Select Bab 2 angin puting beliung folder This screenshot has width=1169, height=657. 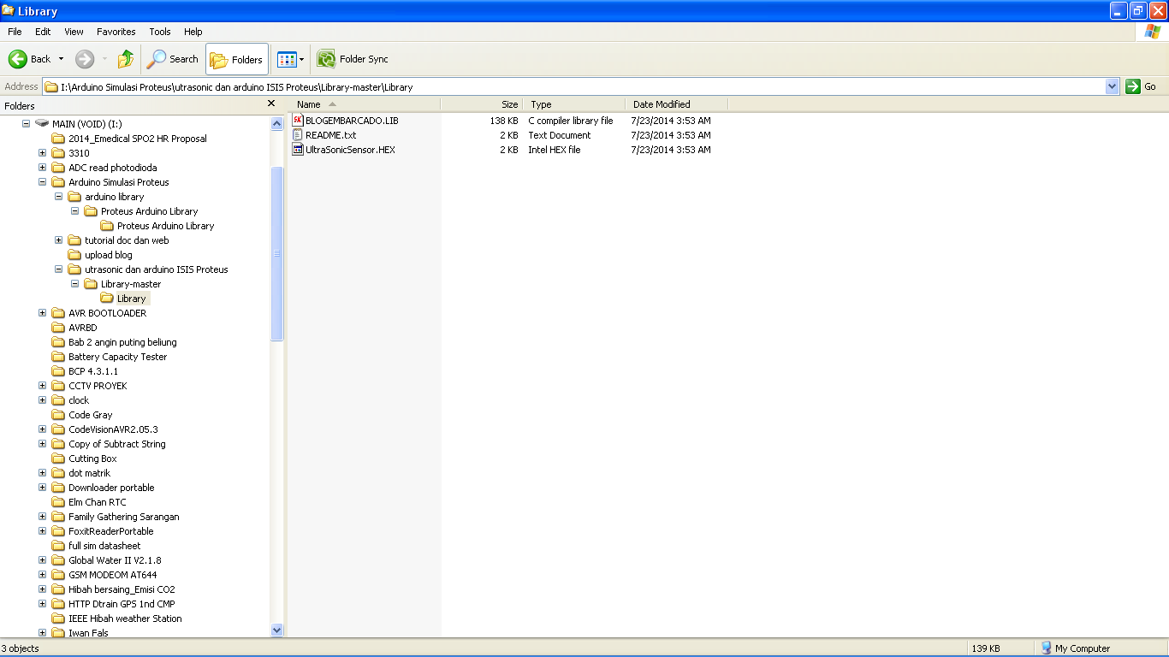pyautogui.click(x=122, y=342)
